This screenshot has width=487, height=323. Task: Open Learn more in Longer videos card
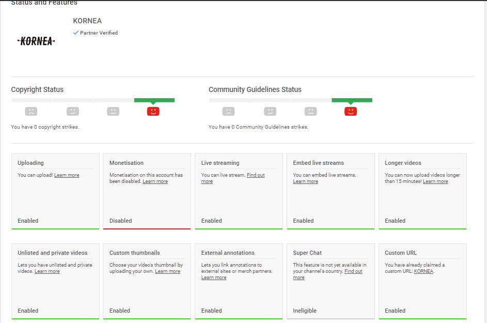click(435, 181)
